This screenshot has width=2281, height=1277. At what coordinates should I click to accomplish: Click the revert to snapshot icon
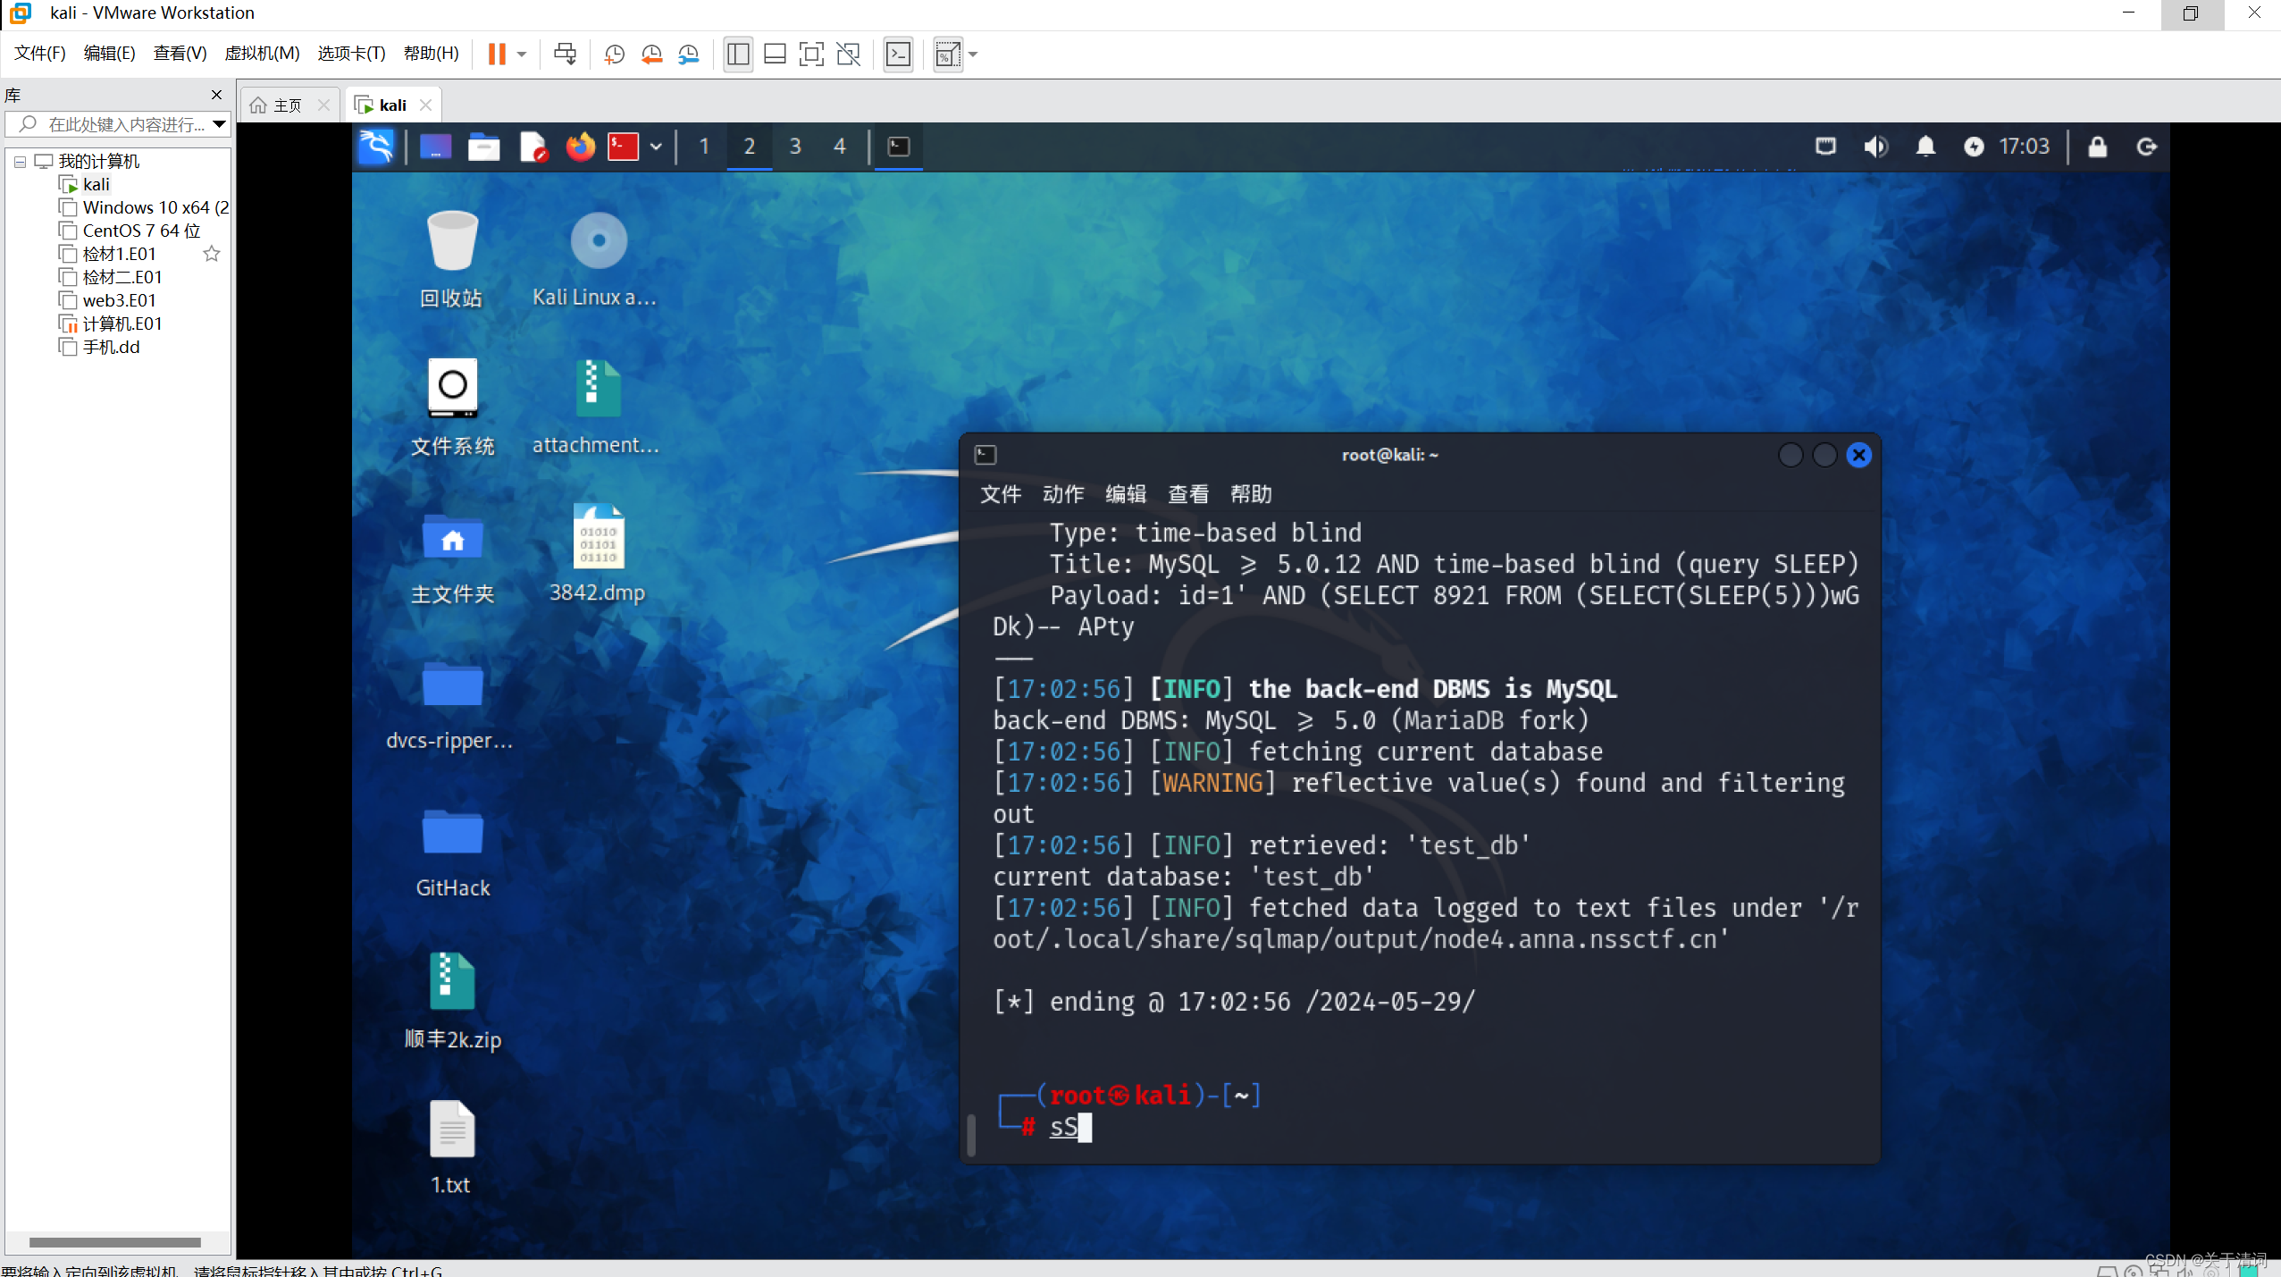tap(651, 55)
